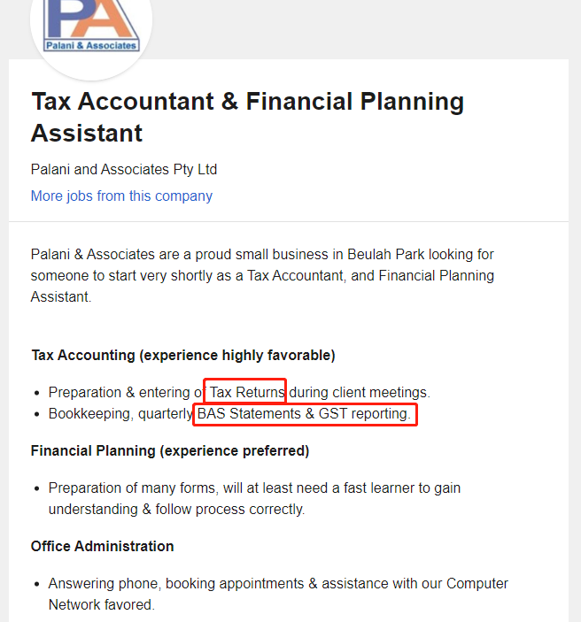The image size is (581, 622).
Task: Click the highlighted Tax Returns text
Action: [247, 392]
